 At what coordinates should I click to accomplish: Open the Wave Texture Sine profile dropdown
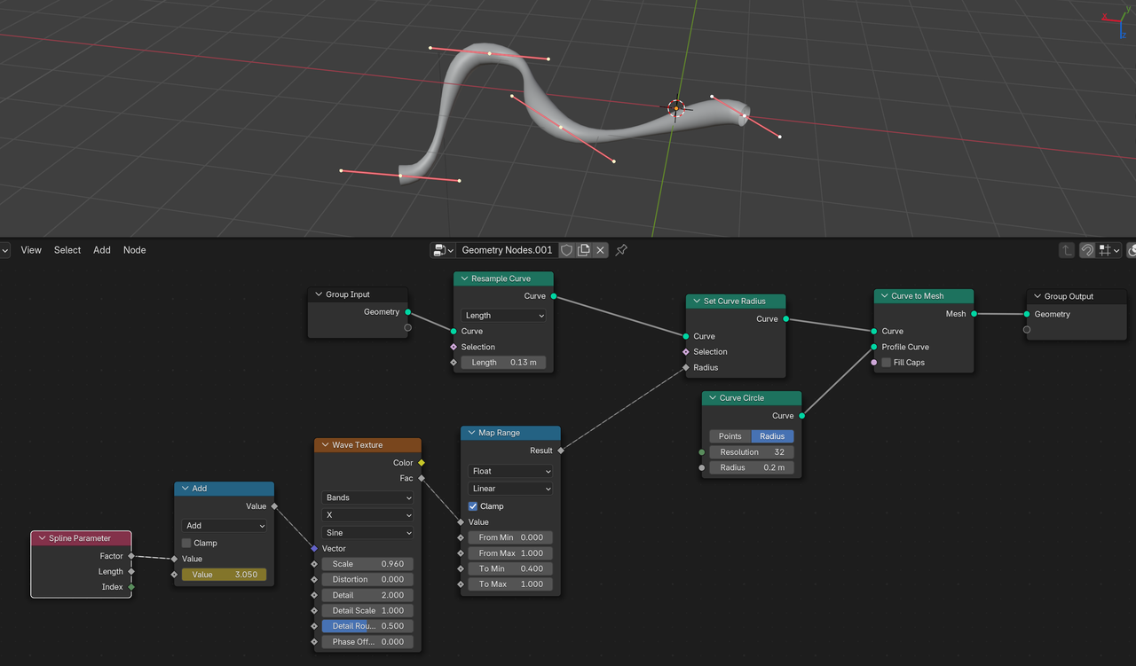(367, 533)
